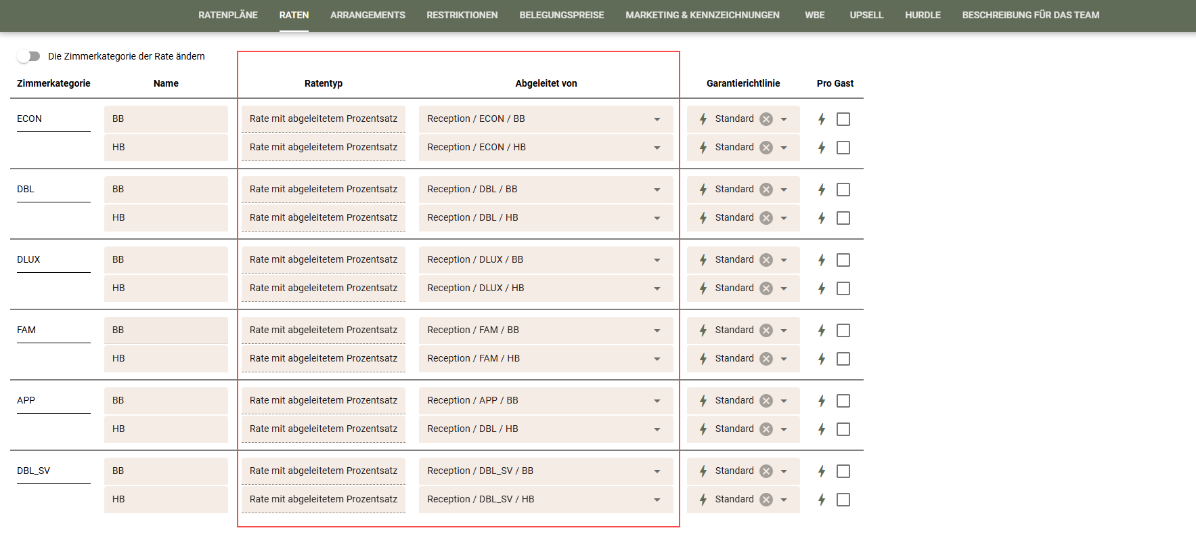The image size is (1196, 543).
Task: Click the 'DLUX' room category label
Action: pyautogui.click(x=28, y=259)
